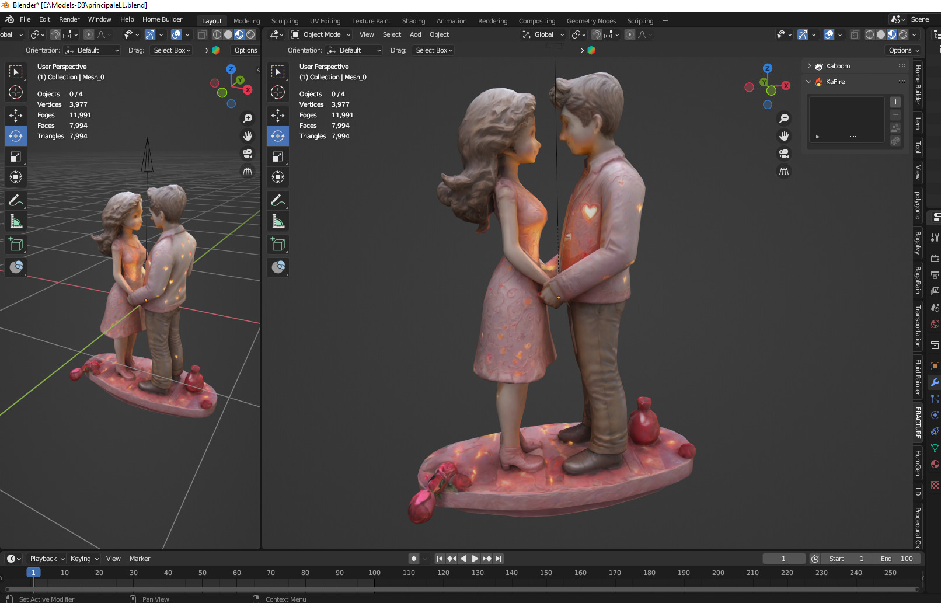Viewport: 941px width, 603px height.
Task: Toggle auto keying record button in timeline
Action: point(414,559)
